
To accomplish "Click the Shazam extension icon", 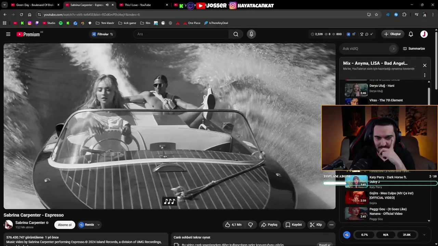I will coord(396,15).
